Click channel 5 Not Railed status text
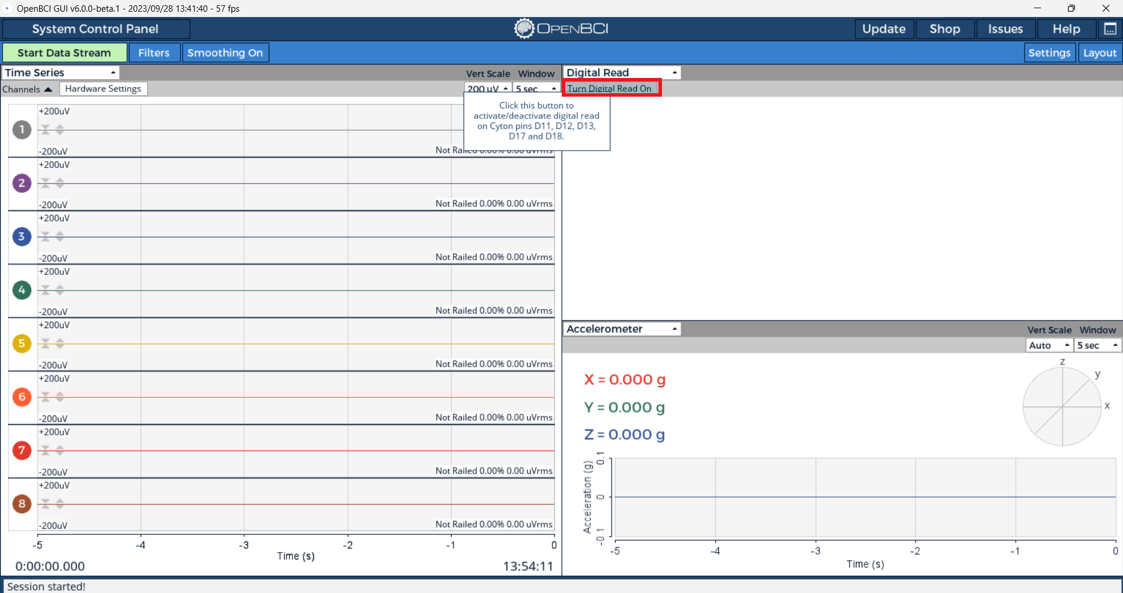This screenshot has width=1123, height=593. click(494, 364)
